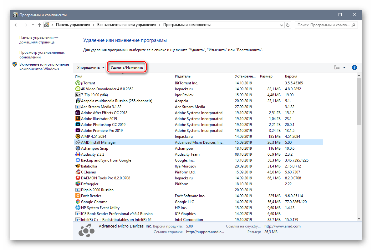Click the µTorrent program icon
372x250 pixels.
78,83
